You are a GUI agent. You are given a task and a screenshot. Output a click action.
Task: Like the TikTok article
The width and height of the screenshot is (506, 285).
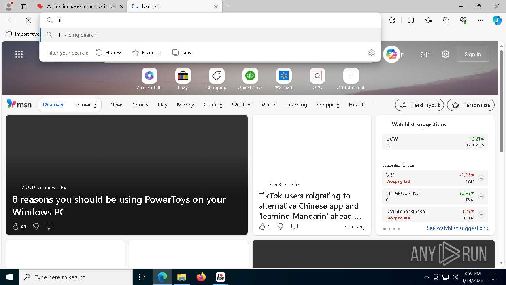pyautogui.click(x=264, y=226)
